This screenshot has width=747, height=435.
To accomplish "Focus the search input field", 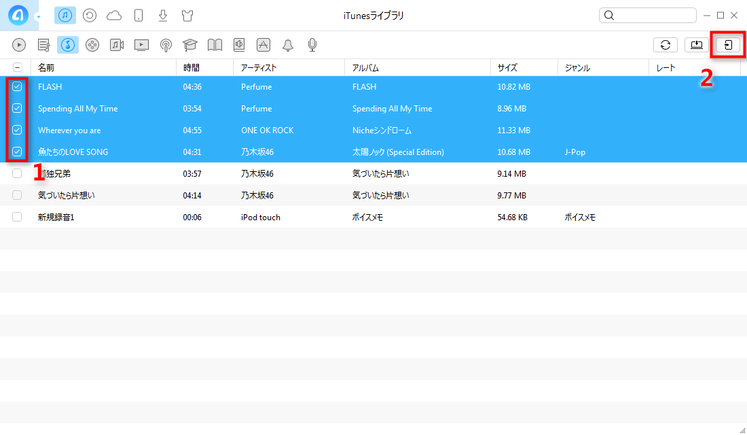I will coord(647,15).
